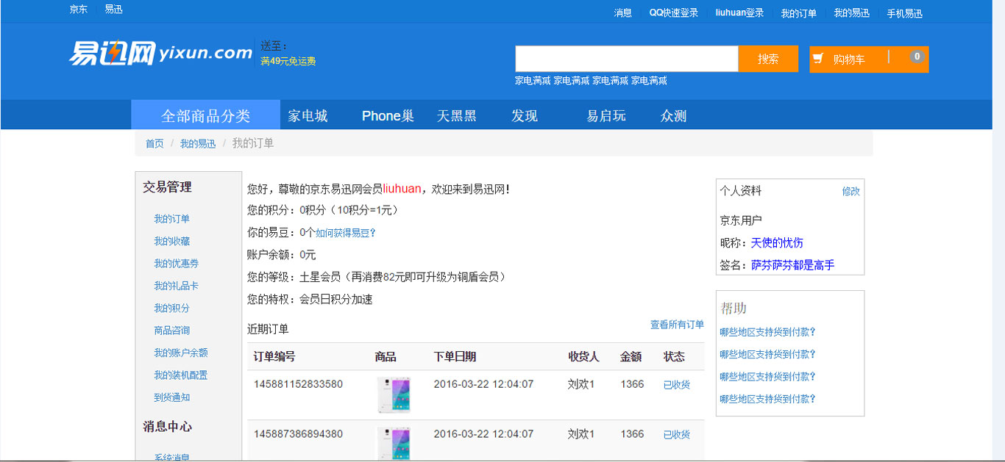1005x462 pixels.
Task: Select 我的积分 in sidebar
Action: (172, 308)
